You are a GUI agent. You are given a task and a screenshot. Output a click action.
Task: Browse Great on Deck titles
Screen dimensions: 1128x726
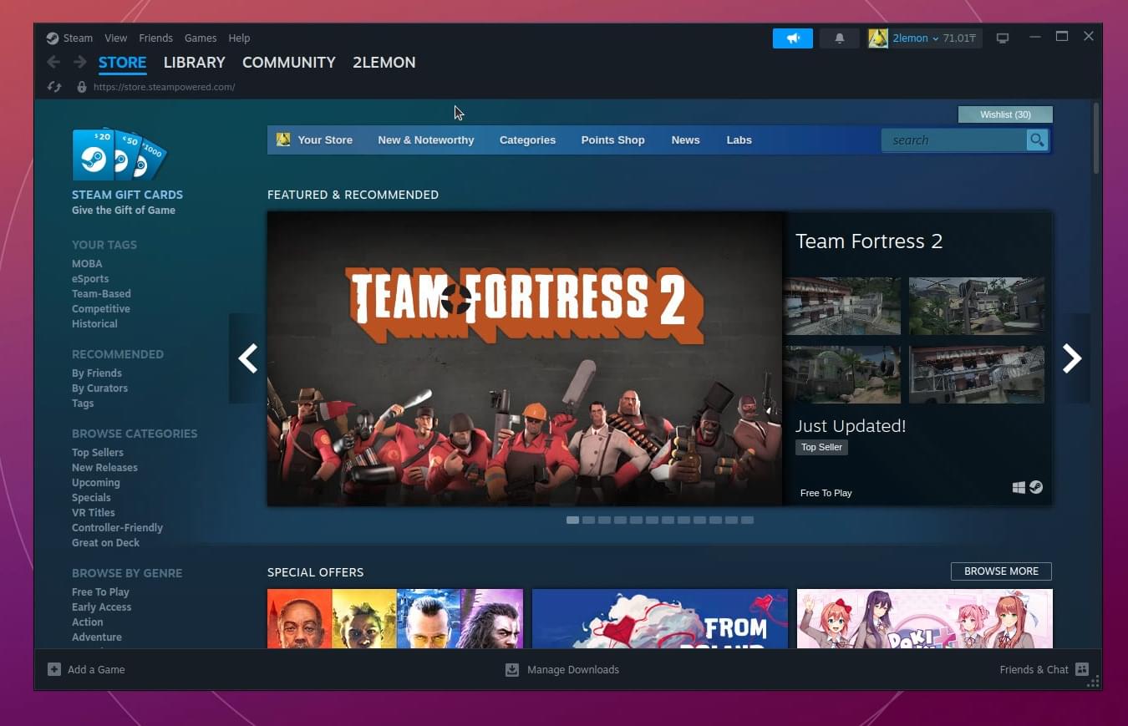pos(105,542)
